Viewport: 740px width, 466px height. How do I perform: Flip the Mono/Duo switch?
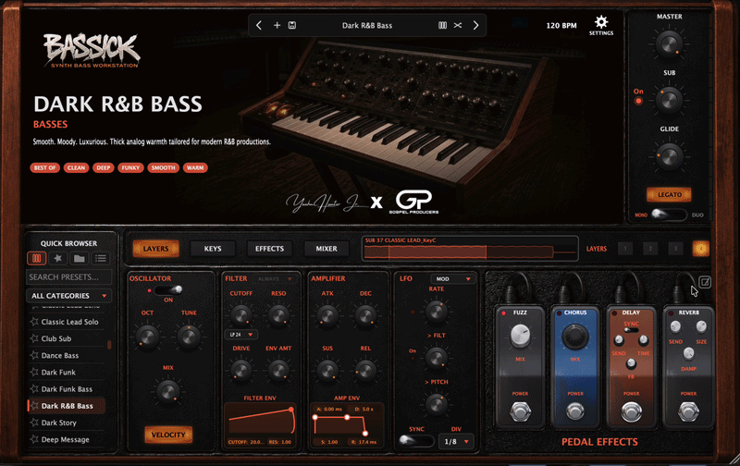pyautogui.click(x=668, y=215)
